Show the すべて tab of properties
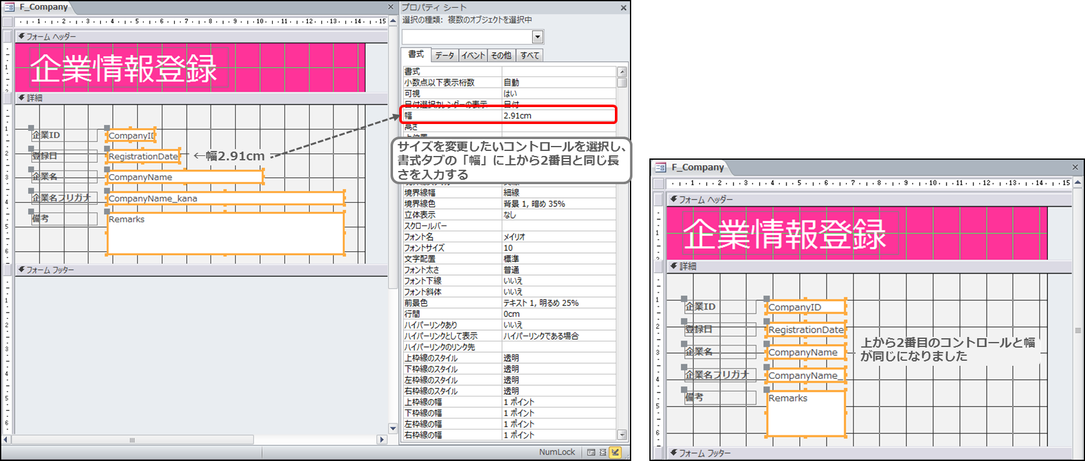Screen dimensions: 1085x461 530,55
